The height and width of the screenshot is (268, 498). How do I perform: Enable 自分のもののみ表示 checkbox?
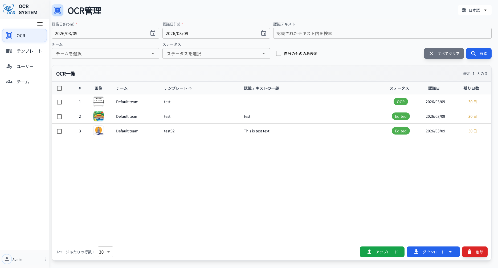(x=278, y=53)
